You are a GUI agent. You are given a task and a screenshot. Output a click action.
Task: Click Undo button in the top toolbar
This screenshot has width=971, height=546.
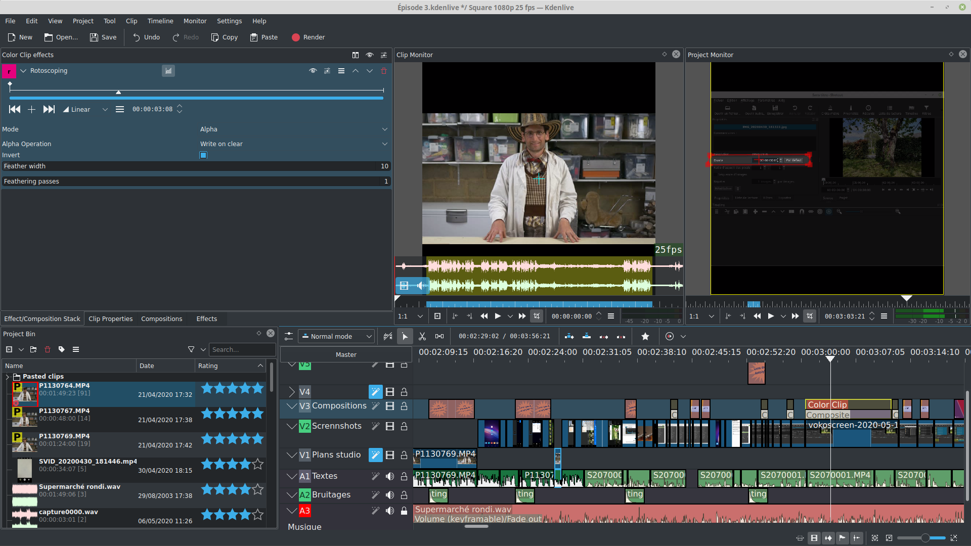(145, 37)
